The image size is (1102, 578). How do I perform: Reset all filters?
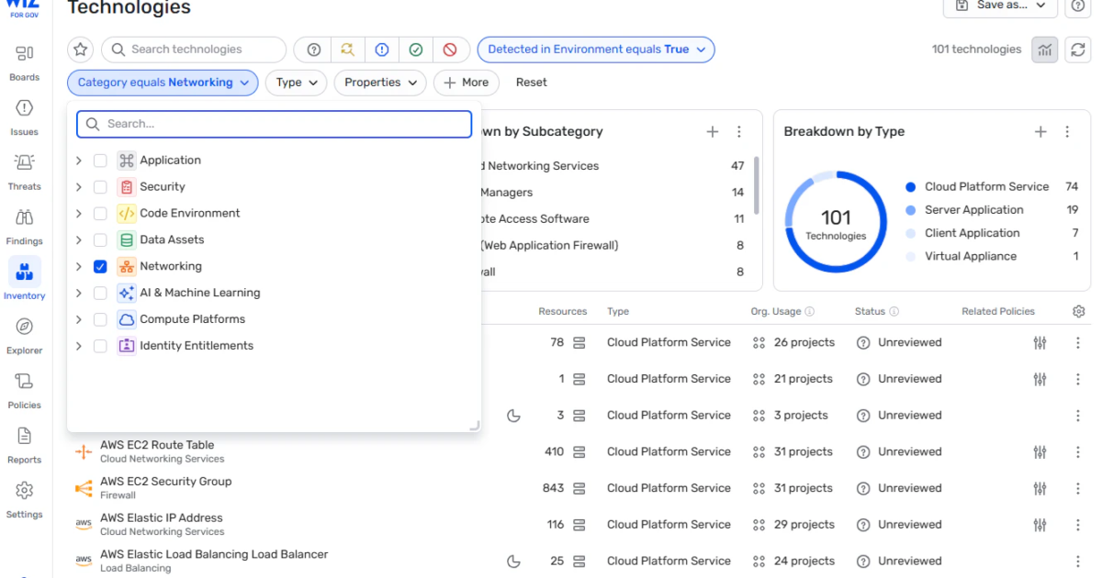pyautogui.click(x=531, y=83)
